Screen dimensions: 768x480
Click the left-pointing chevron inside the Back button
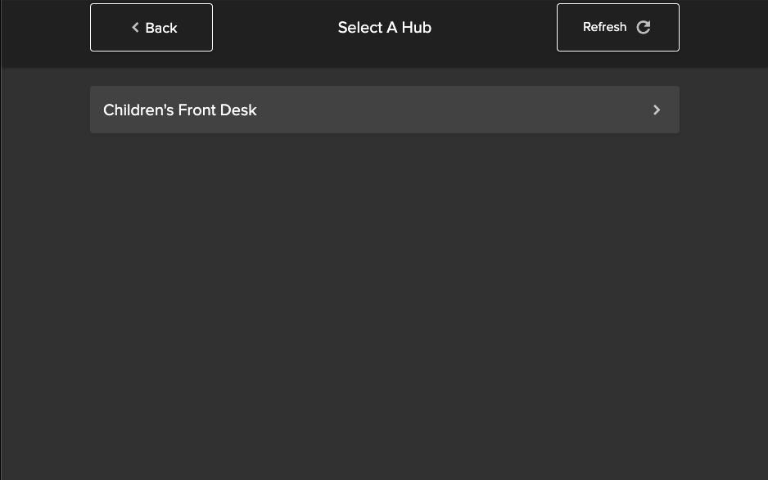click(x=135, y=27)
